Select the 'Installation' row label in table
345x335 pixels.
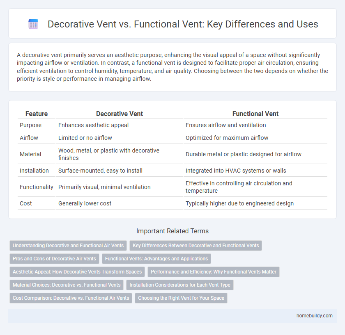point(34,171)
